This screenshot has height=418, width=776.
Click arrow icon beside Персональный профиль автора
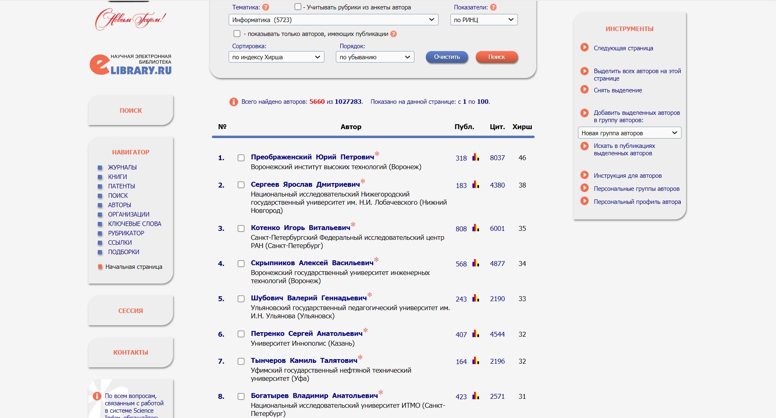[585, 201]
